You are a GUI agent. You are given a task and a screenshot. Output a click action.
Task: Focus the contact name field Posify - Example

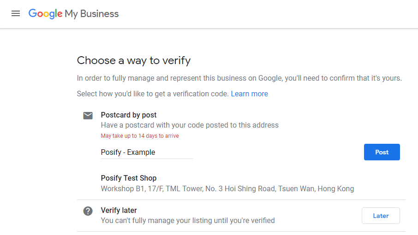[x=147, y=153]
